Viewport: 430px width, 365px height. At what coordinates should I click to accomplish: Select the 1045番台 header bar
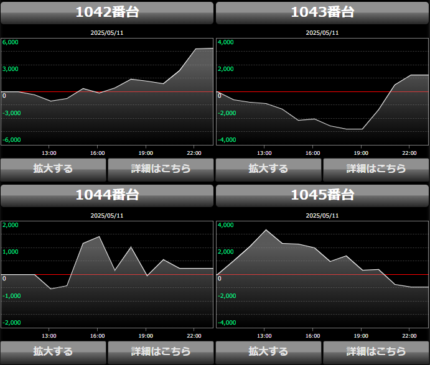coord(322,196)
